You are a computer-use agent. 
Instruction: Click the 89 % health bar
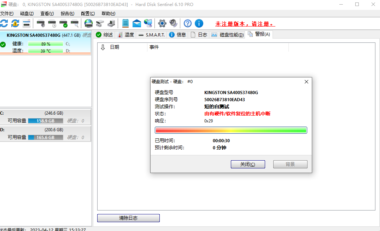tap(46, 44)
